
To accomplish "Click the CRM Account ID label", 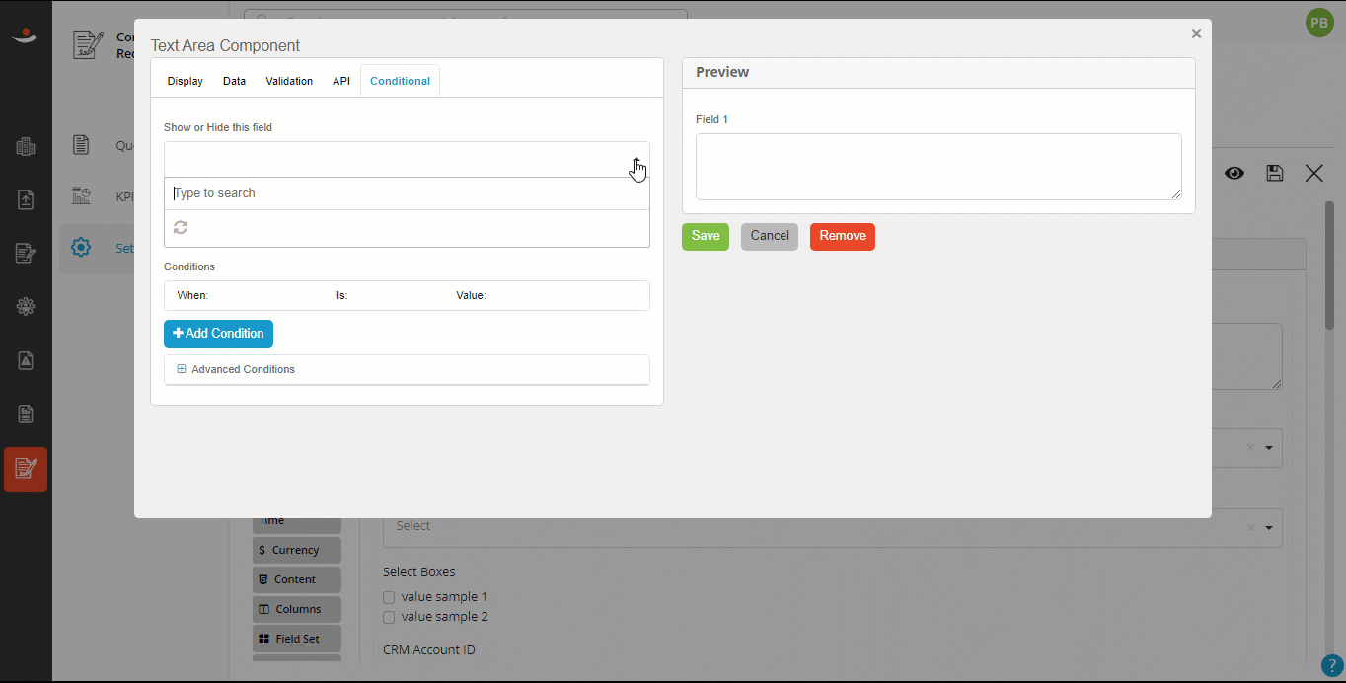I will coord(429,649).
